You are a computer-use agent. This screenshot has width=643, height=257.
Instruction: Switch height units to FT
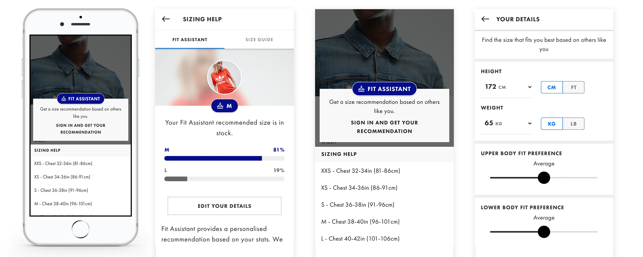573,87
